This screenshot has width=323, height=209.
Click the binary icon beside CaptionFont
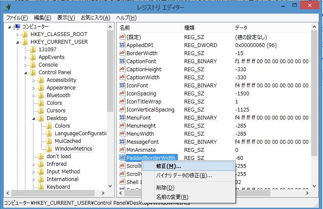[122, 61]
